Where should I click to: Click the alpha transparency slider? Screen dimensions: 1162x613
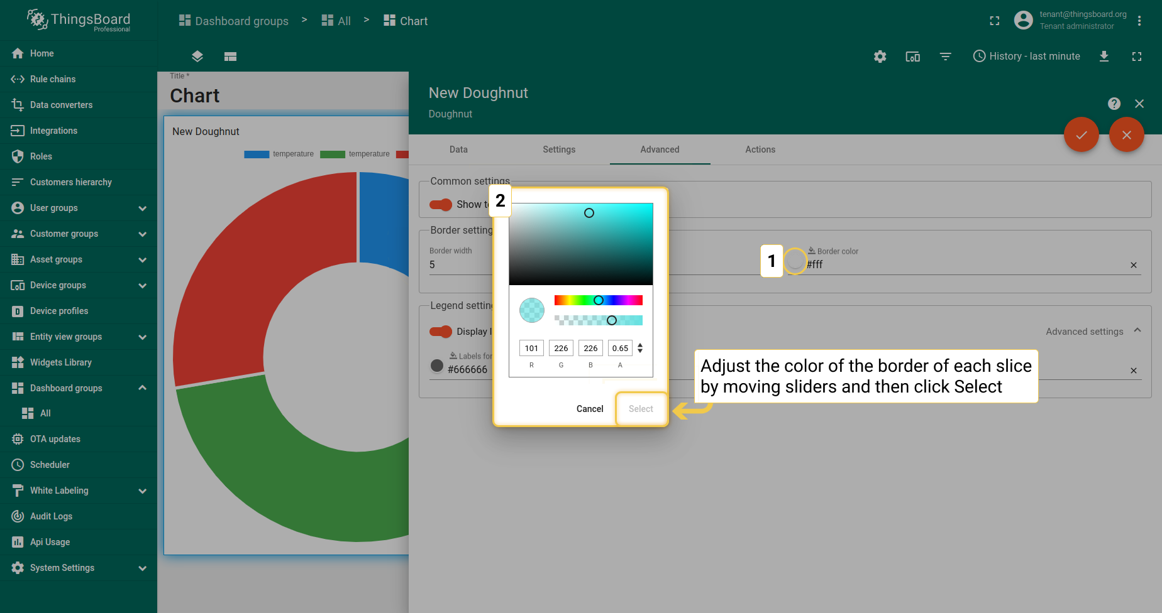point(599,320)
